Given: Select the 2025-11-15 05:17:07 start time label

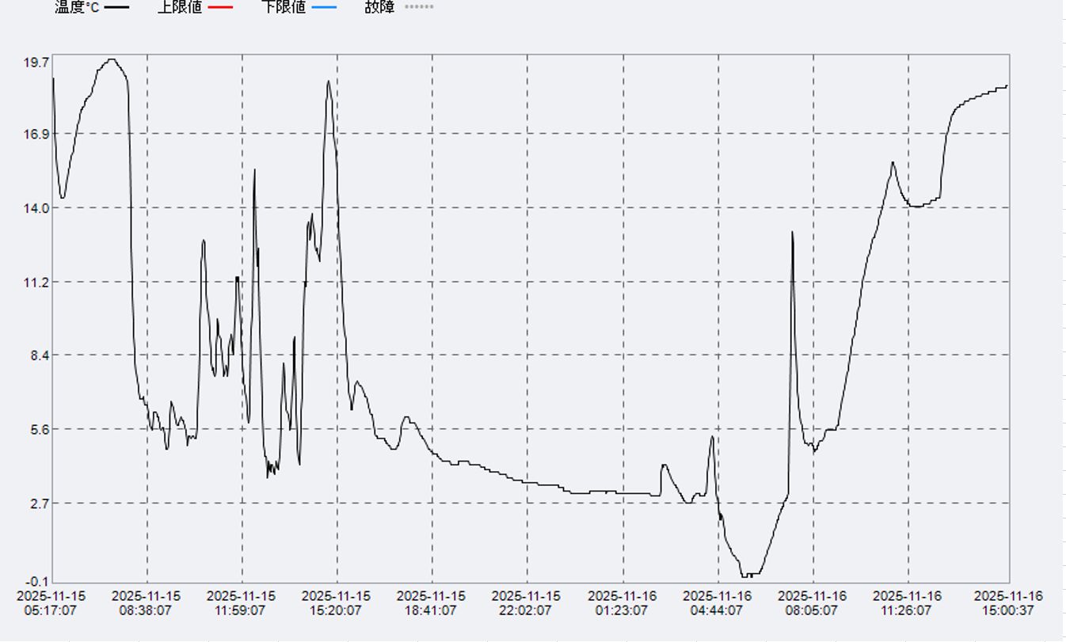Looking at the screenshot, I should (x=51, y=603).
